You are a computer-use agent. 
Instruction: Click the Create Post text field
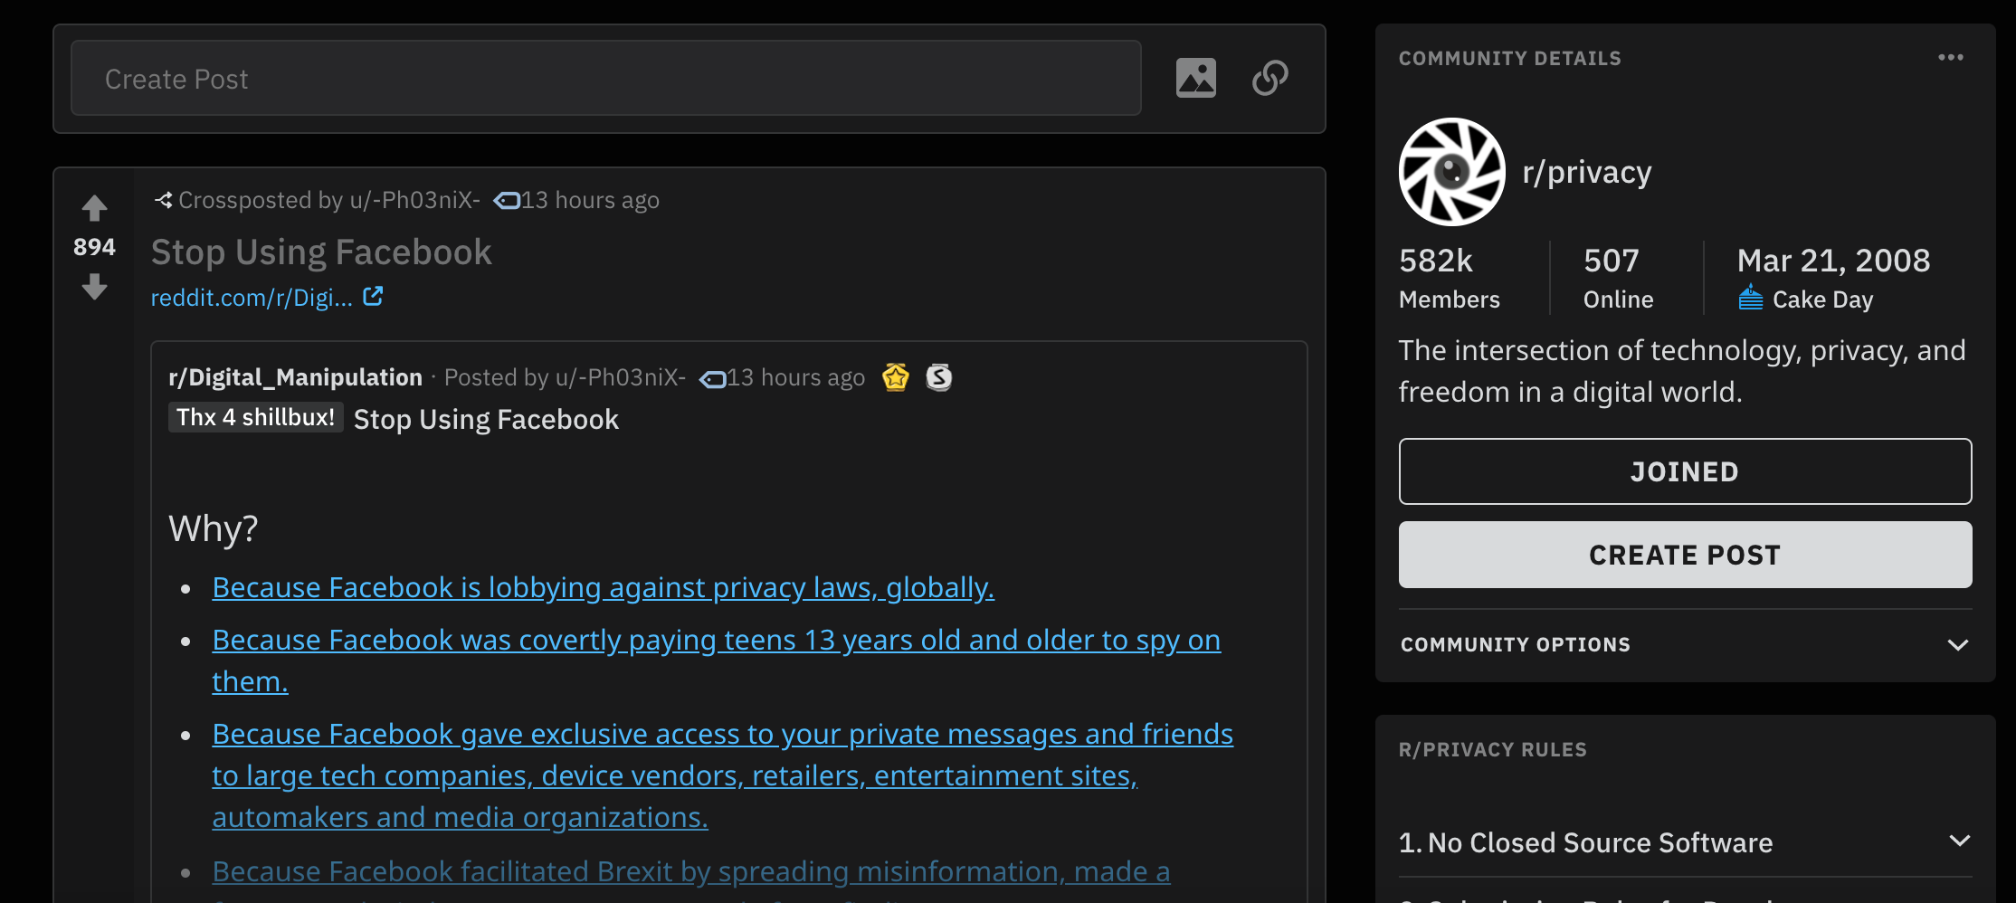coord(605,78)
